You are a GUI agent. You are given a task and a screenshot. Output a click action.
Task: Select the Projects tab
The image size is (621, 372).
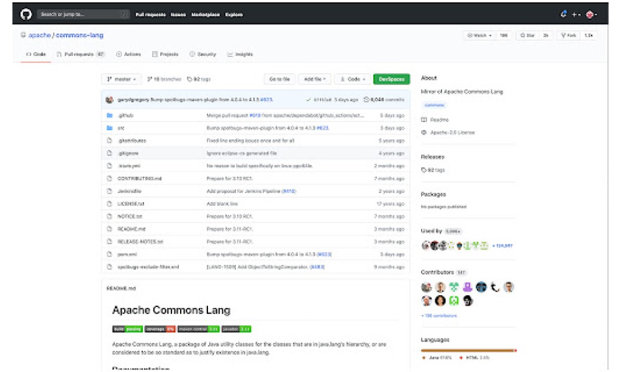(165, 54)
